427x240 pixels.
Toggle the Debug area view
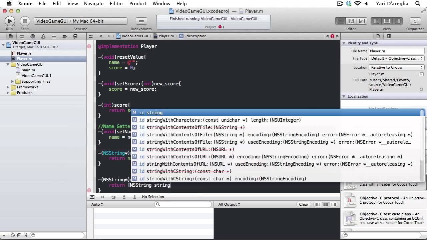(x=387, y=21)
